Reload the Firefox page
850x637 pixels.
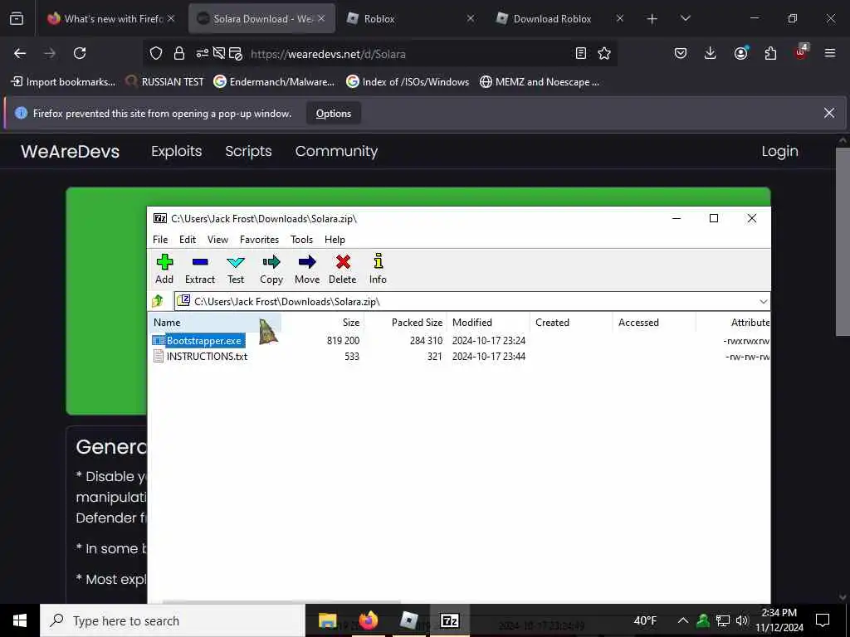pyautogui.click(x=80, y=53)
